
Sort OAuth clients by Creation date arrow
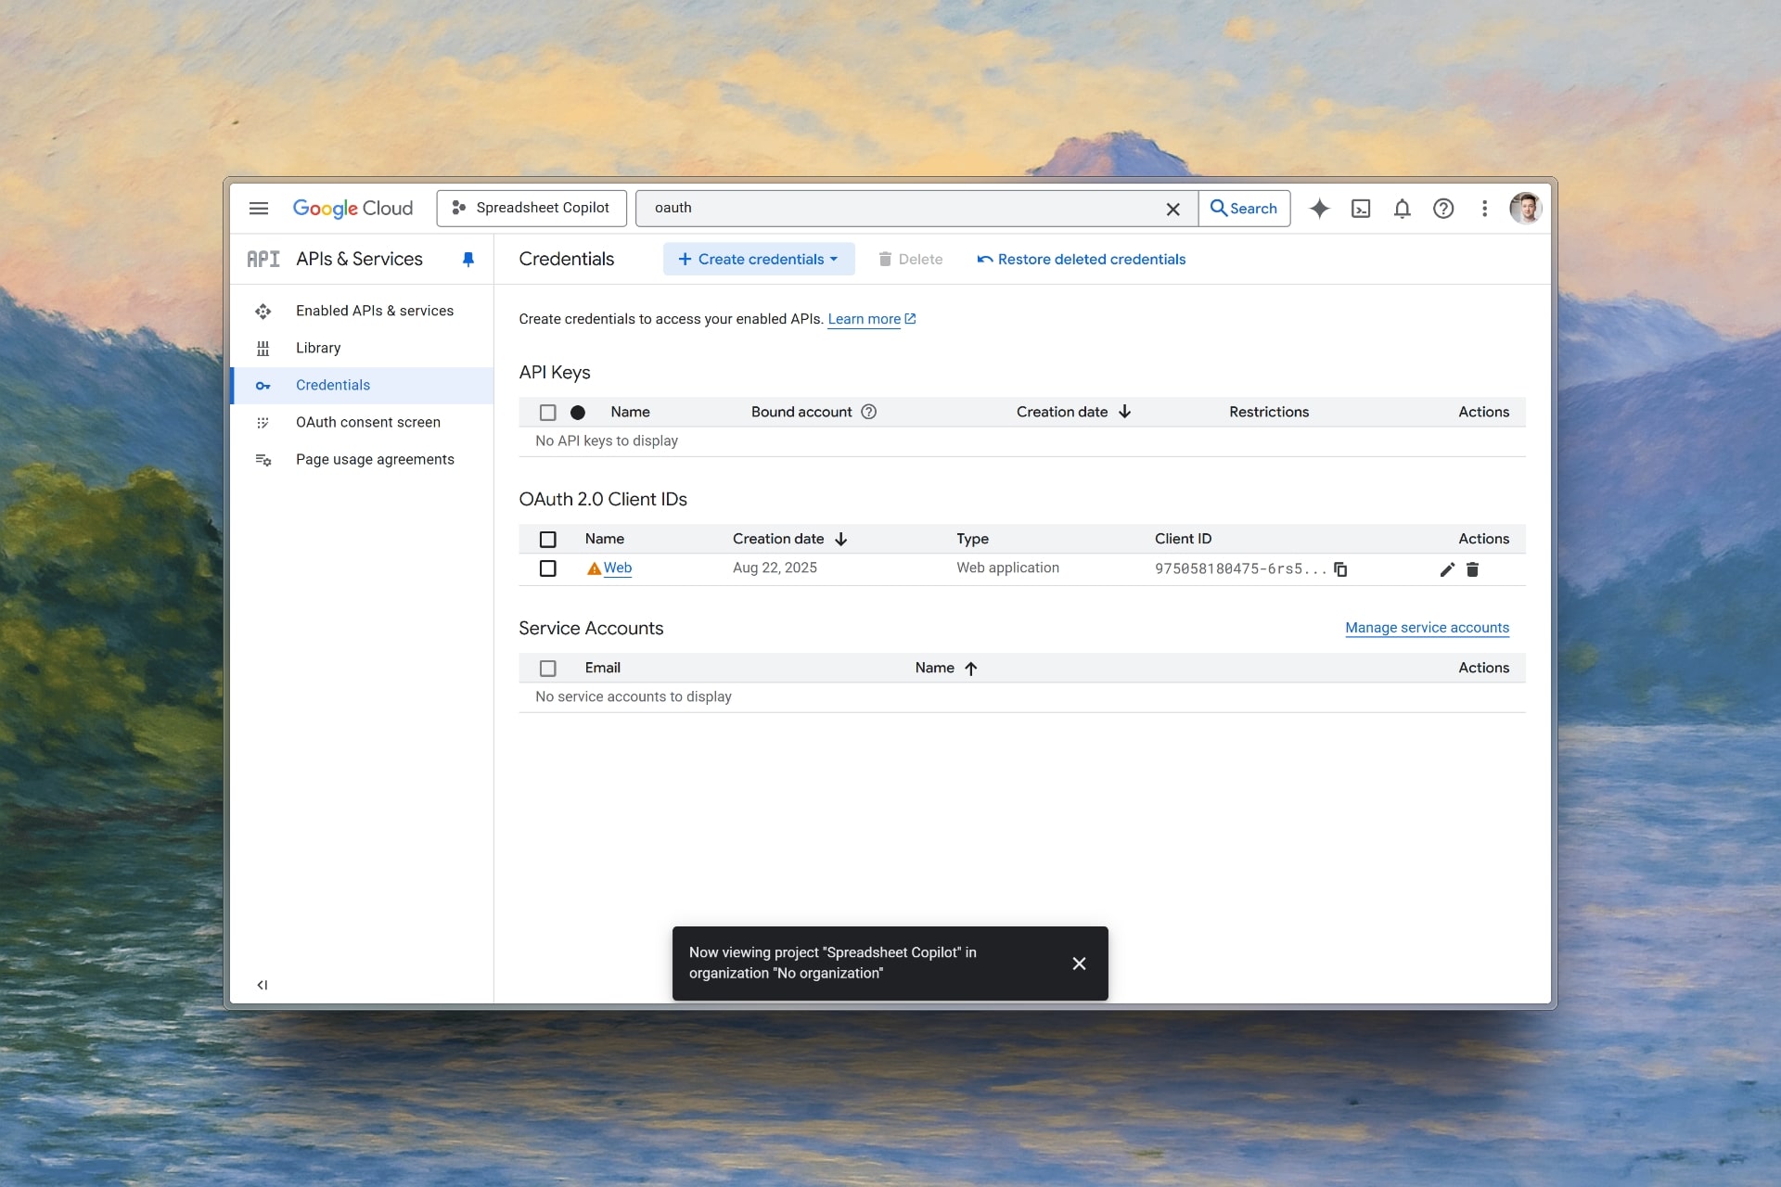point(839,539)
